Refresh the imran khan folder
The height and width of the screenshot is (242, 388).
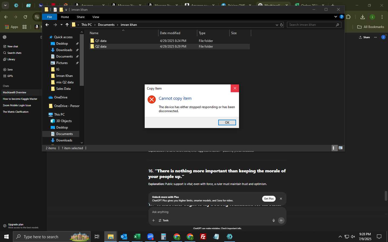point(282,25)
